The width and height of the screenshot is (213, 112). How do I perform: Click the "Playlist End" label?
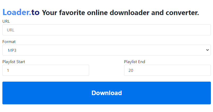pos(134,62)
